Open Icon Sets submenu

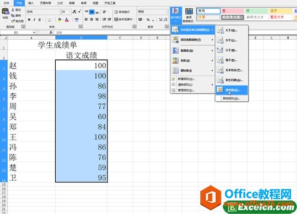192,71
